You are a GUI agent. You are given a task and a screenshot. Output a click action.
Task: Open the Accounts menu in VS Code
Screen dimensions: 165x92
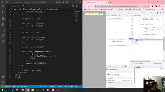(x=3, y=76)
